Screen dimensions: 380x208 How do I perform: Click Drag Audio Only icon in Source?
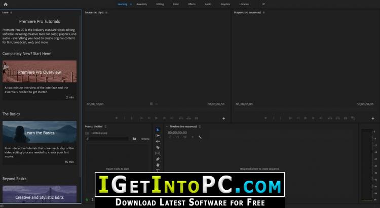(x=157, y=104)
